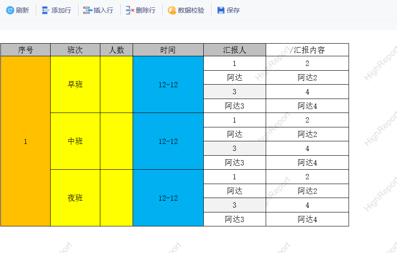Click 阿达 in the 中班 group

tap(235, 134)
